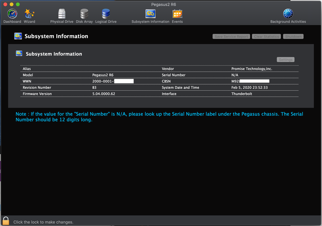The width and height of the screenshot is (322, 226).
Task: Open the Disk Array page
Action: coord(84,16)
